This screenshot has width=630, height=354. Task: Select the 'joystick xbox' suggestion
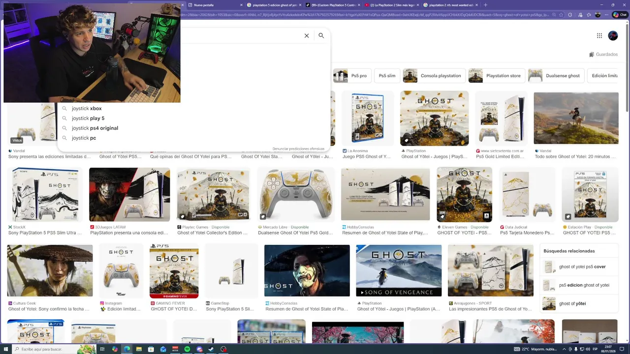click(194, 108)
